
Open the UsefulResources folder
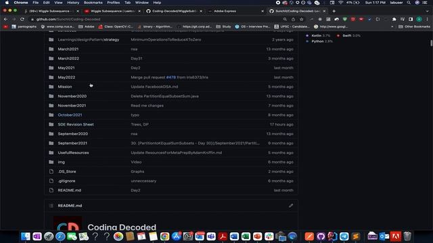[x=73, y=153]
